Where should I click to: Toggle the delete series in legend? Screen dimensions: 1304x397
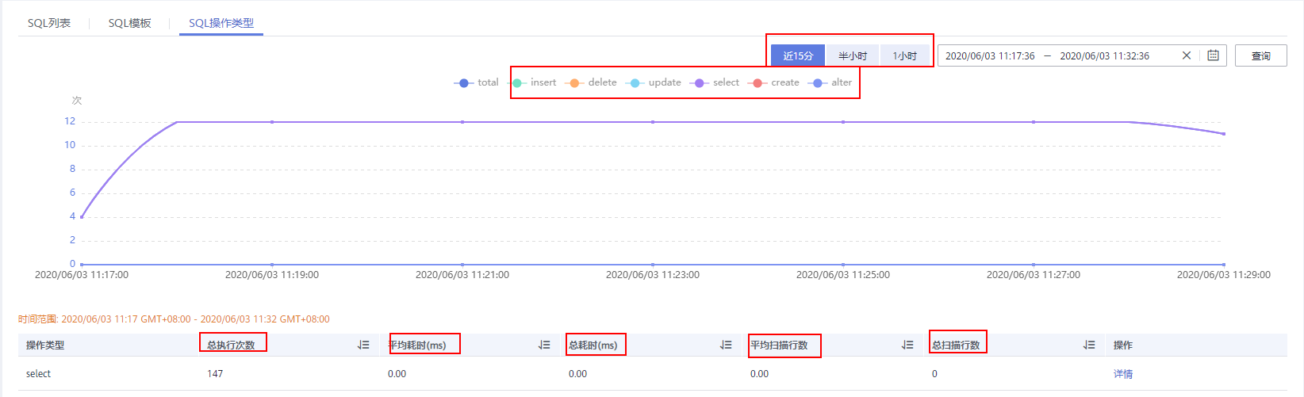pos(591,82)
